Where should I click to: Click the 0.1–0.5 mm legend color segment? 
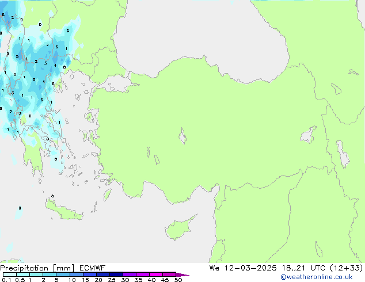pos(10,275)
